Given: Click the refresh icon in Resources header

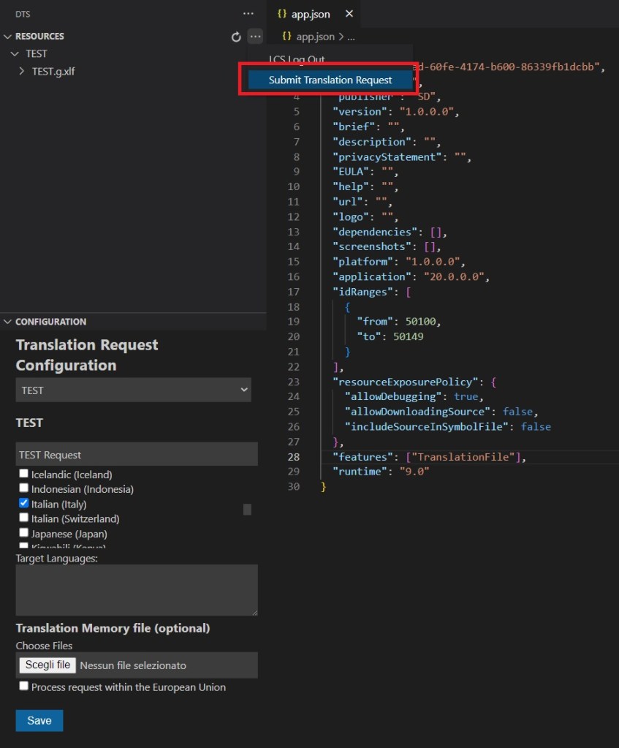Looking at the screenshot, I should coord(235,37).
